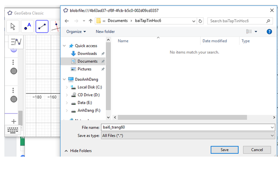Expand Local Disk (C:) node
The width and height of the screenshot is (280, 171).
(67, 87)
